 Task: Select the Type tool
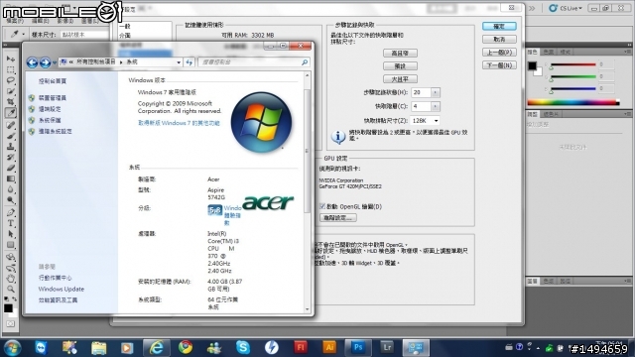[x=11, y=223]
